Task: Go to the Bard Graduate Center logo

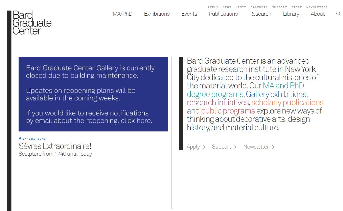Action: (x=32, y=23)
